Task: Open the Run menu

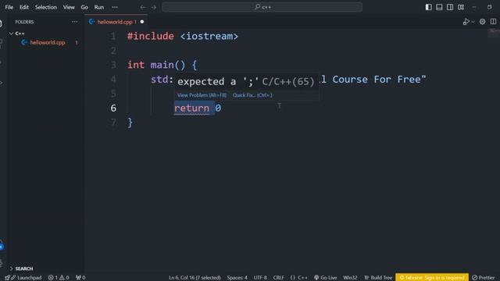Action: 99,7
